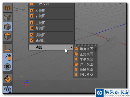Viewport: 130px width, 97px height.
Task: Choose 左视图 from the view menu
Action: click(52, 11)
